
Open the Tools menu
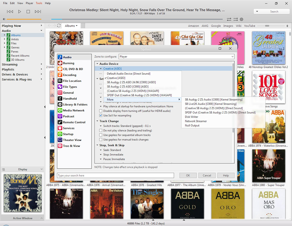coord(39,3)
